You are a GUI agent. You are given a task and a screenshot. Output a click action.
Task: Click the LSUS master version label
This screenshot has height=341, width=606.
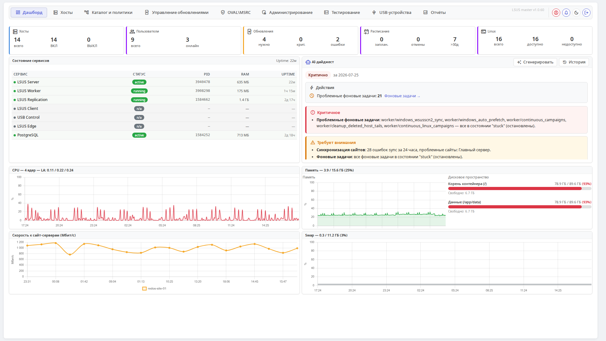(528, 10)
